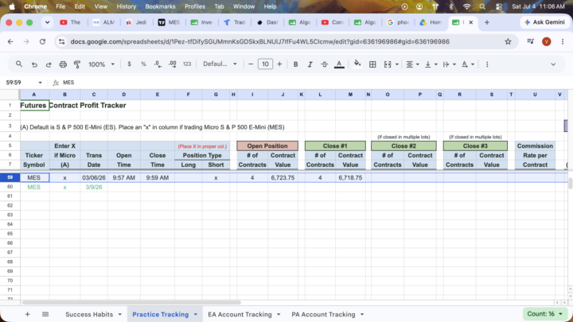573x322 pixels.
Task: Redo the last action
Action: click(x=49, y=64)
